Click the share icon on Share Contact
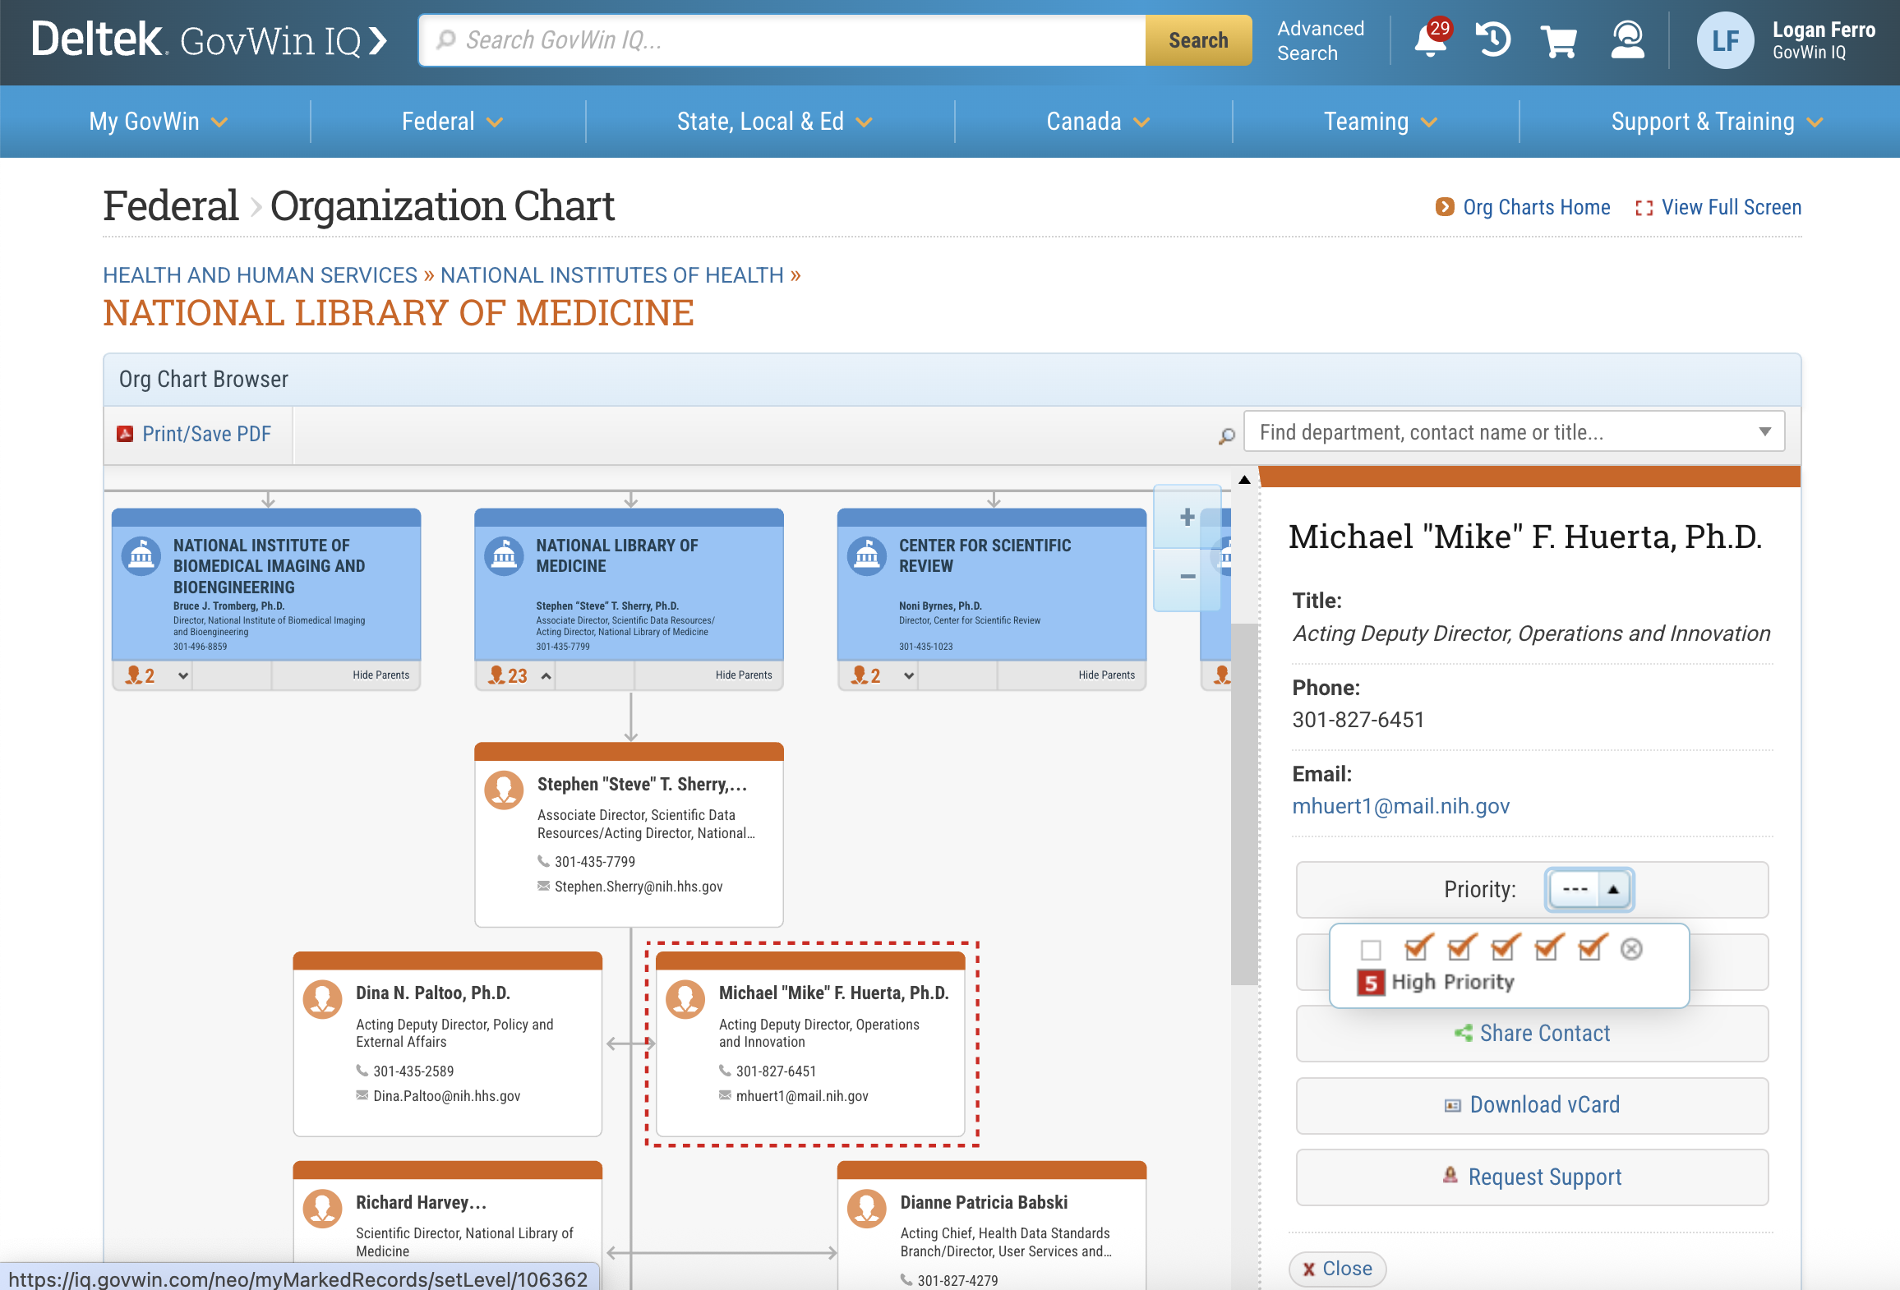 pyautogui.click(x=1463, y=1034)
